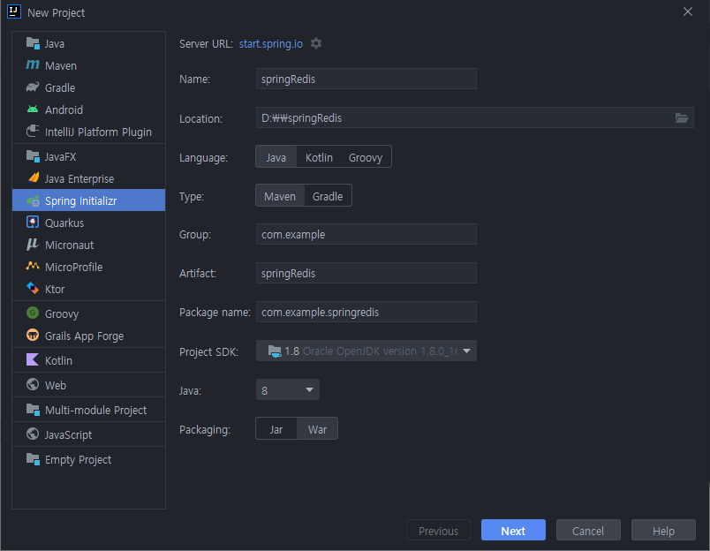710x551 pixels.
Task: Select Quarkus generator in sidebar
Action: [88, 223]
